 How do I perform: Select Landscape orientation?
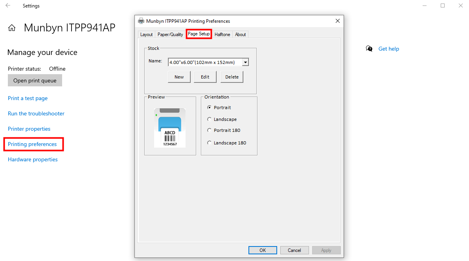222,119
